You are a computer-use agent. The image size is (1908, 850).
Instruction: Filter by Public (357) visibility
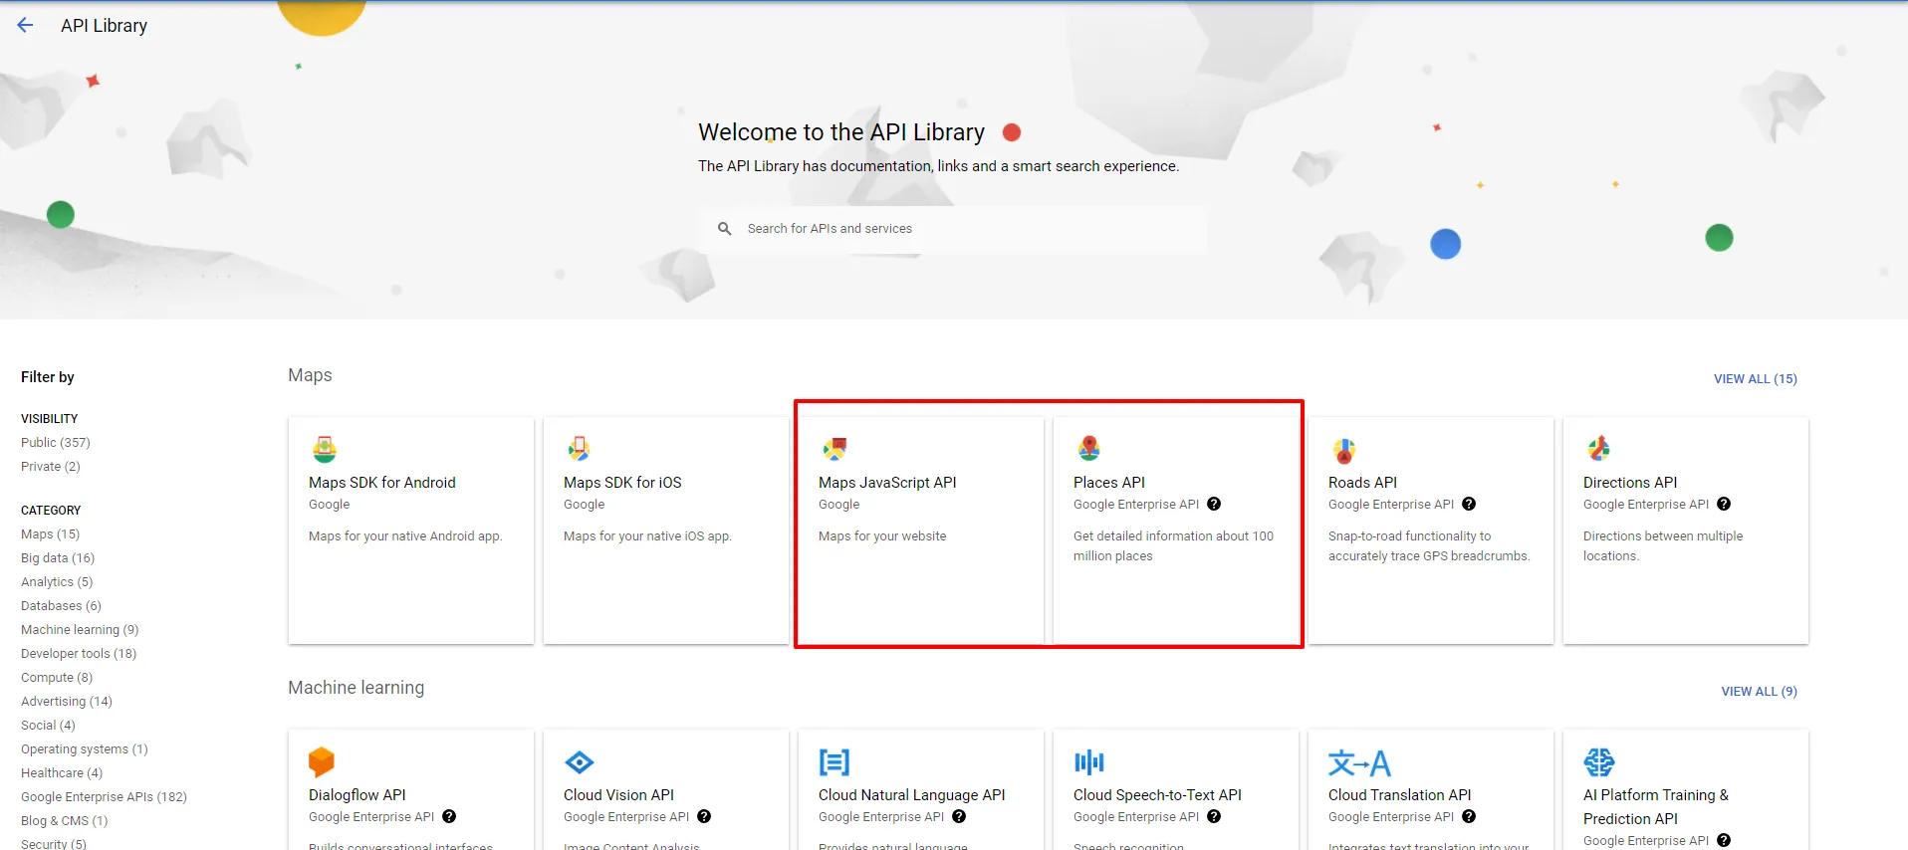(x=56, y=443)
